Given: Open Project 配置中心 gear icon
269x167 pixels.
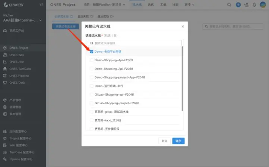Looking at the screenshot, I should pyautogui.click(x=5, y=138).
